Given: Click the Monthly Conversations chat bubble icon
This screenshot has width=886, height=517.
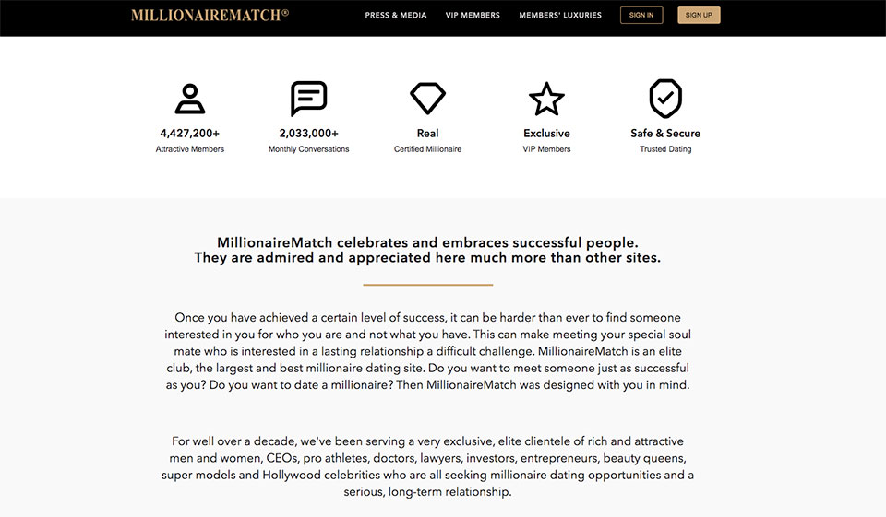Looking at the screenshot, I should tap(308, 99).
